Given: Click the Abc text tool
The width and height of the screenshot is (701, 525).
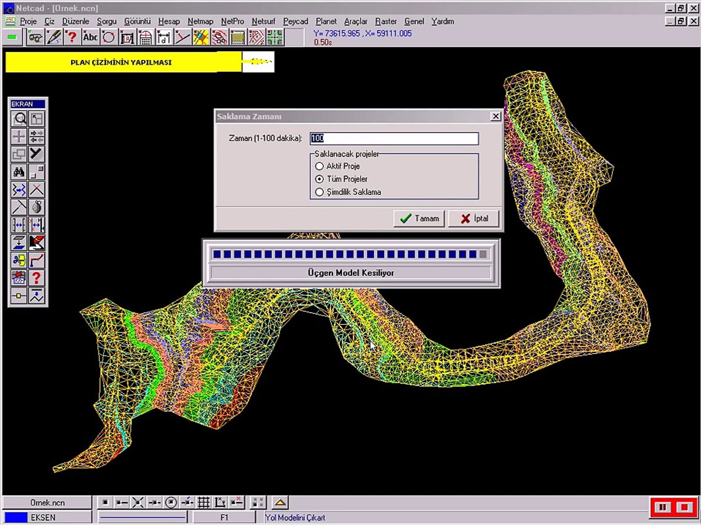Looking at the screenshot, I should coord(90,37).
